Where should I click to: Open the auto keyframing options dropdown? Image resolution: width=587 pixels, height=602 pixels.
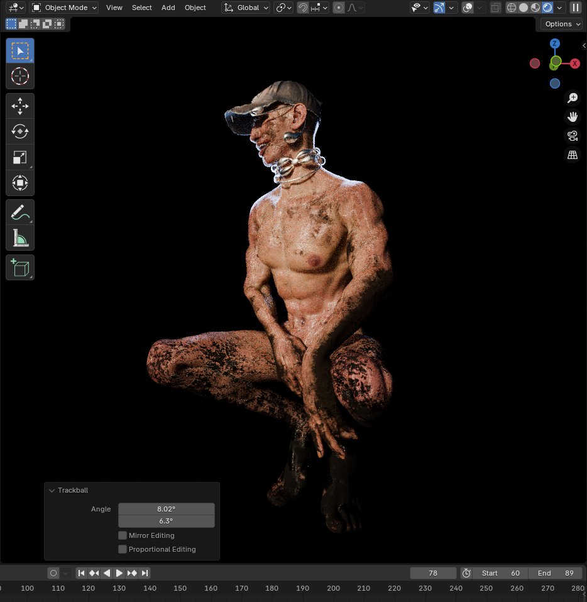[65, 573]
